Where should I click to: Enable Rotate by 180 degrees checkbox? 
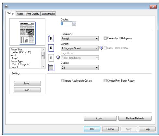pos(105,38)
